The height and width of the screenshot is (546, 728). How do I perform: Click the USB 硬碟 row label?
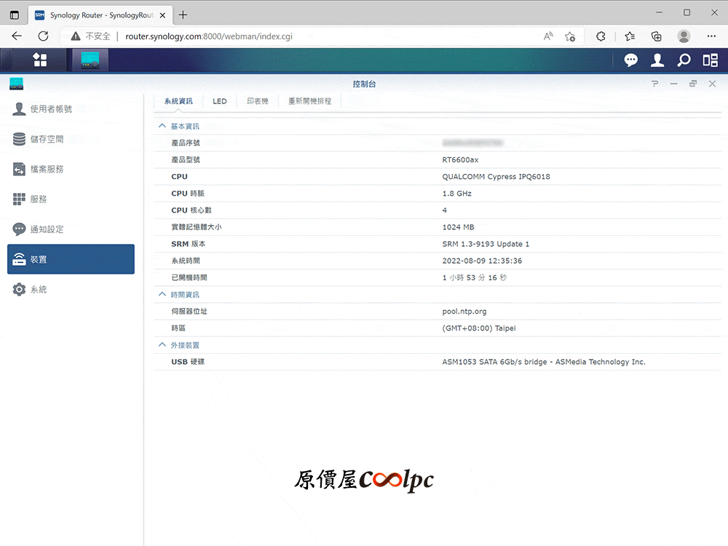(x=188, y=362)
